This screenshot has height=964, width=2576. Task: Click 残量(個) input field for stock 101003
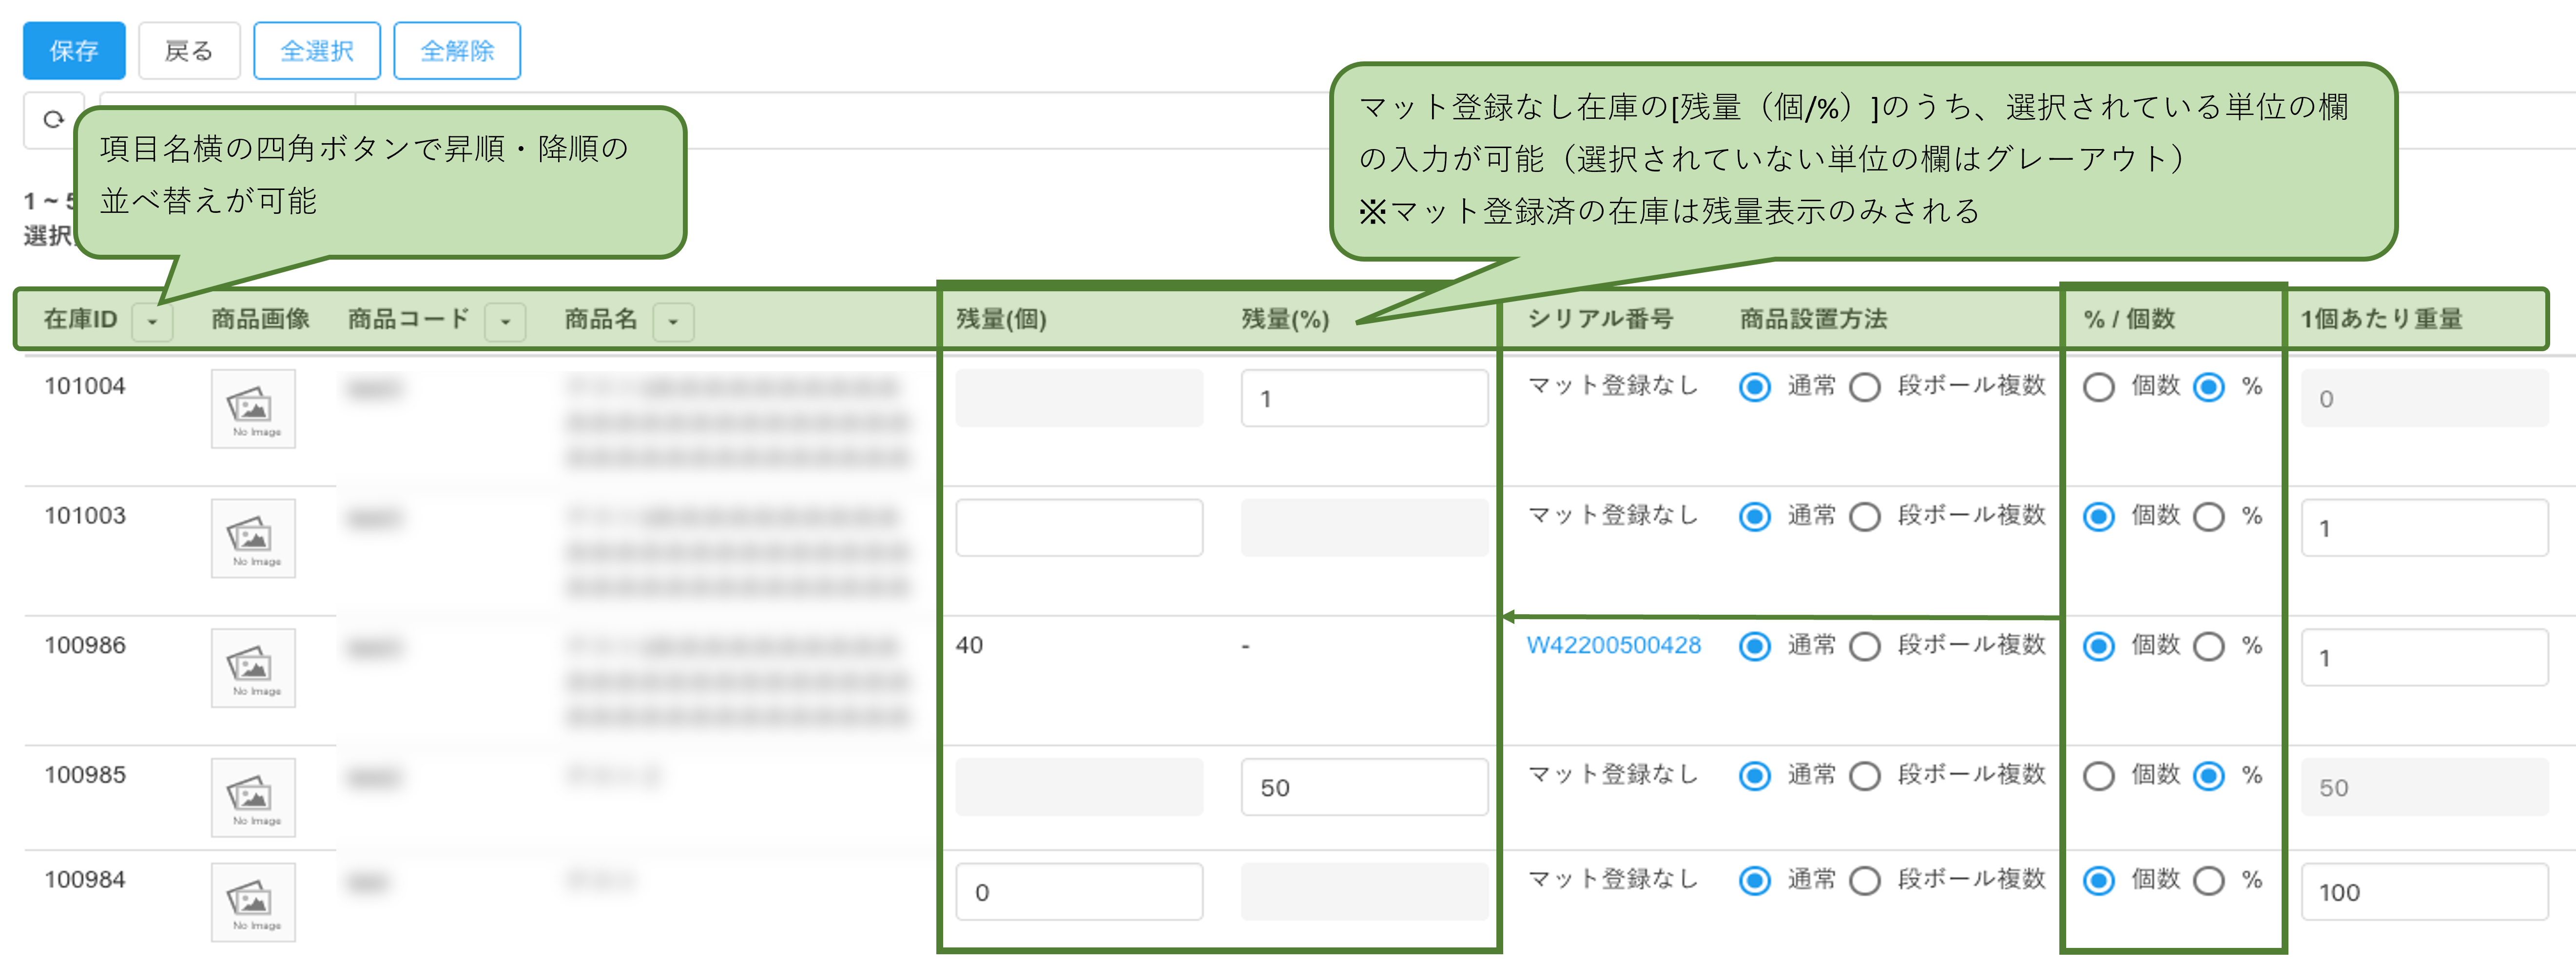tap(1079, 528)
